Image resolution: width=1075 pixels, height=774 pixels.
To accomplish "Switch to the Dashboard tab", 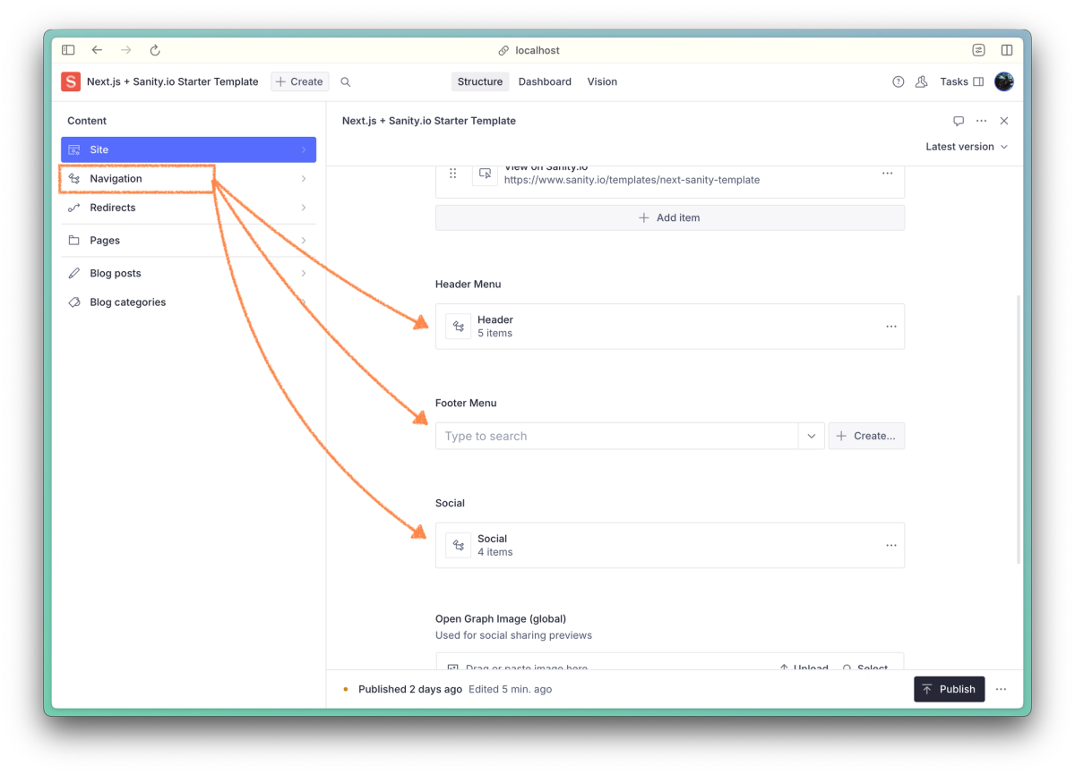I will coord(545,81).
